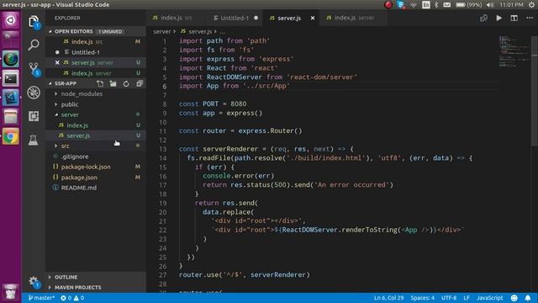Change language mode JavaScript button

[489, 298]
